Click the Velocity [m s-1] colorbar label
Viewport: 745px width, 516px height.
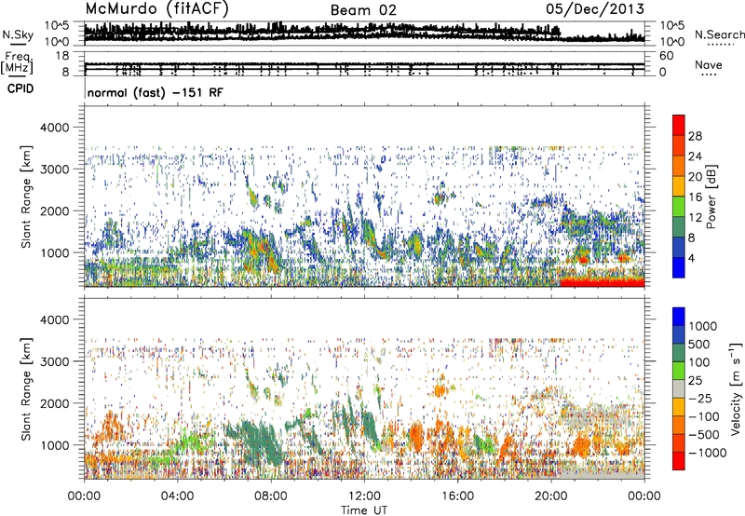736,388
